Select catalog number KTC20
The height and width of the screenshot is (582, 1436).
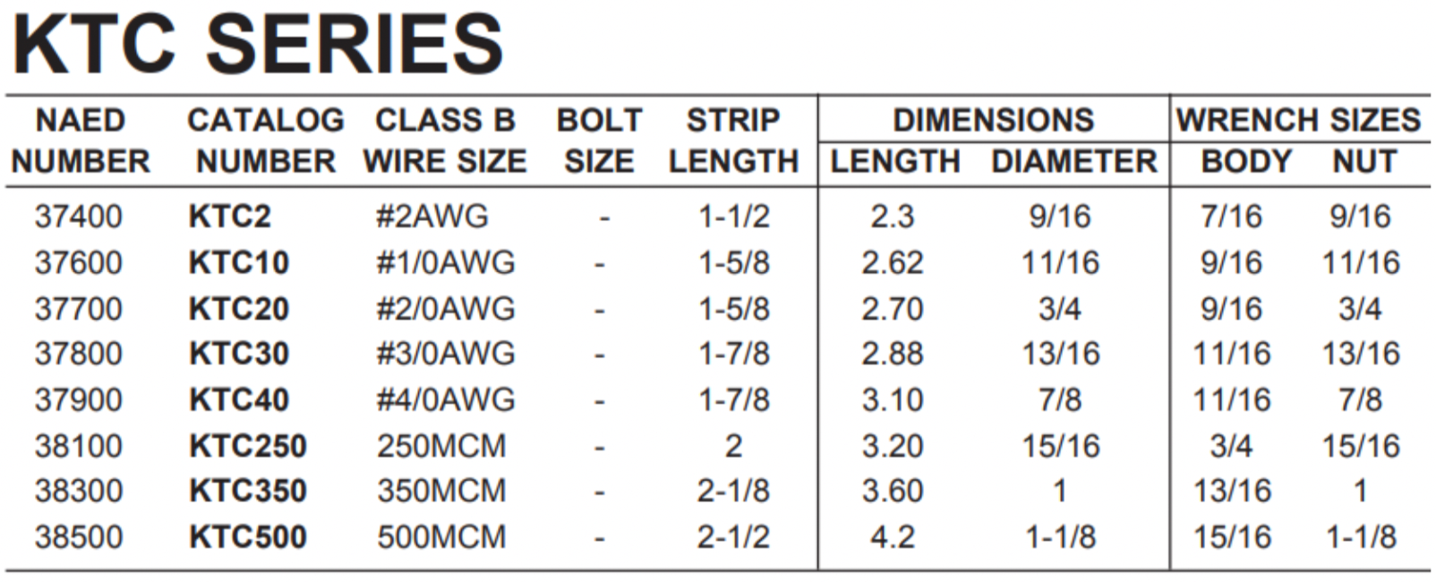coord(238,309)
